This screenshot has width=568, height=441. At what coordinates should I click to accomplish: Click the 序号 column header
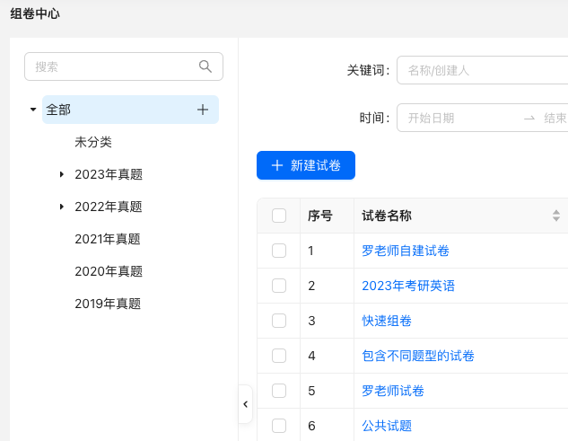(x=320, y=216)
